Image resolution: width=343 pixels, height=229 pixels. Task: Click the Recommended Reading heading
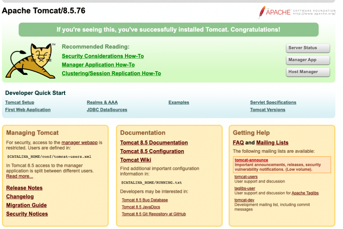tap(95, 47)
